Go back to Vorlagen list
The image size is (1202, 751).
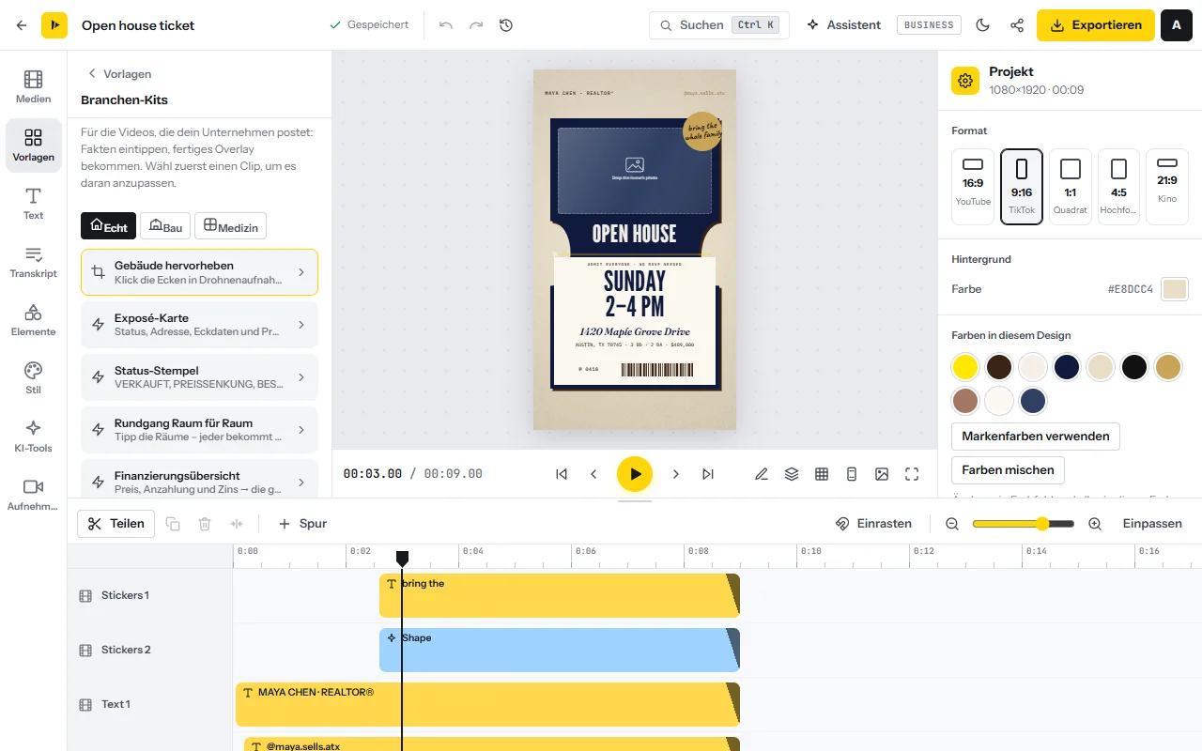[x=119, y=73]
